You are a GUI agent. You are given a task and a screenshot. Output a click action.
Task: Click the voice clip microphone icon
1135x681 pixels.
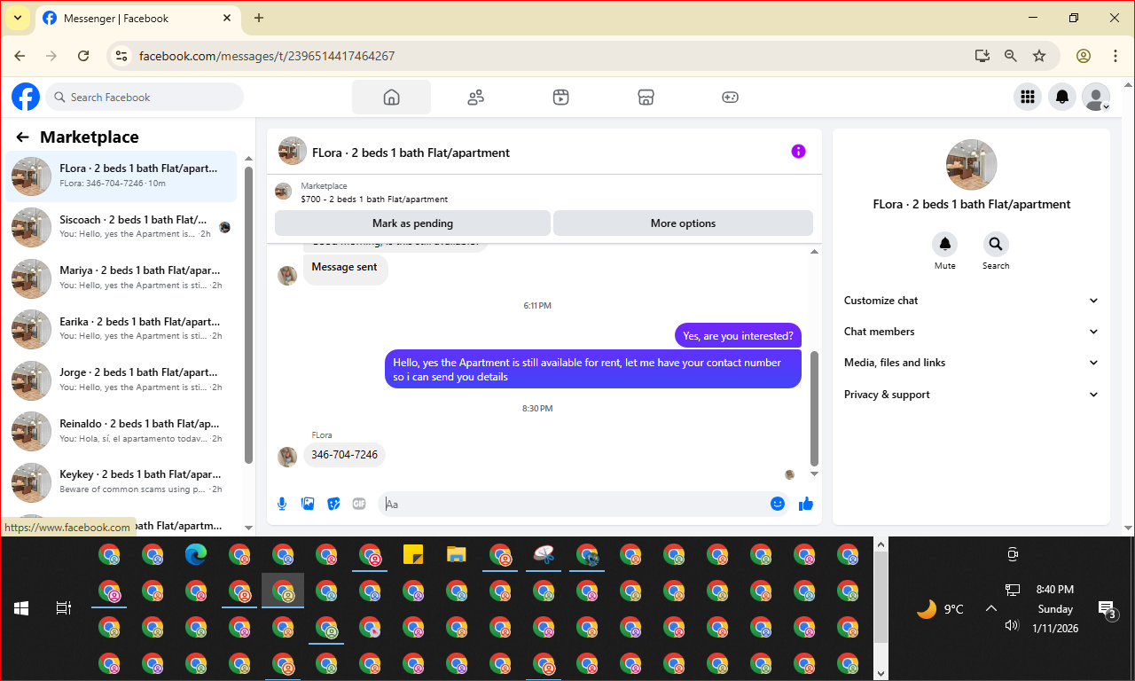(282, 504)
